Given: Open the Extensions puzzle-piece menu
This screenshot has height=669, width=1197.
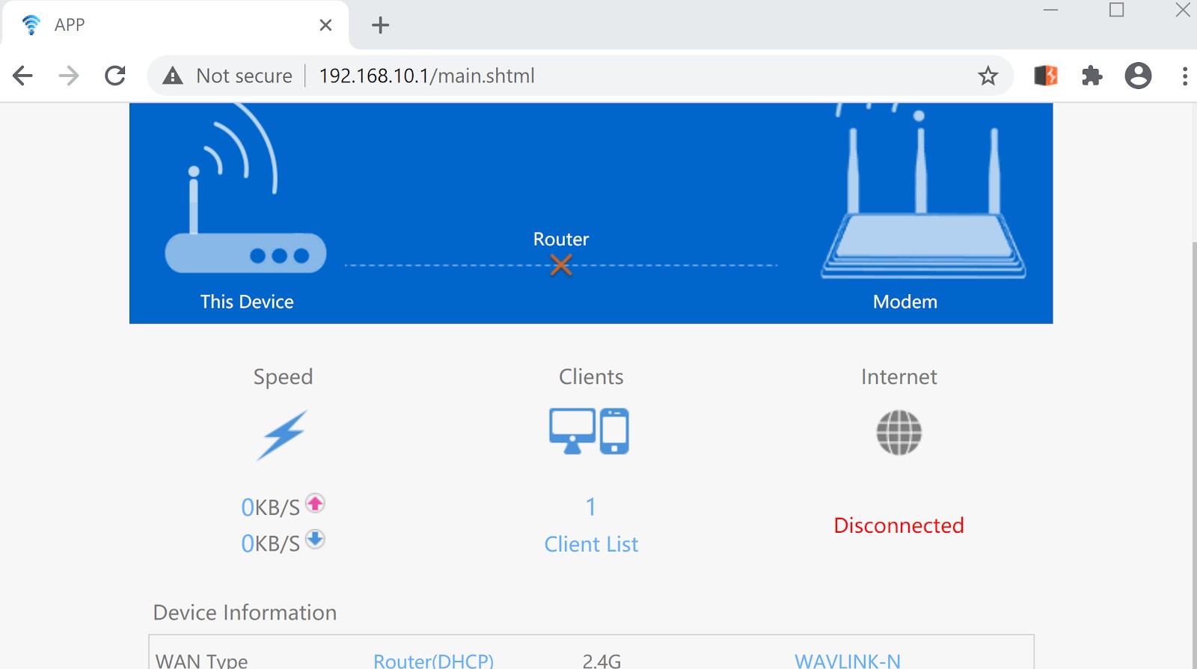Looking at the screenshot, I should coord(1092,76).
